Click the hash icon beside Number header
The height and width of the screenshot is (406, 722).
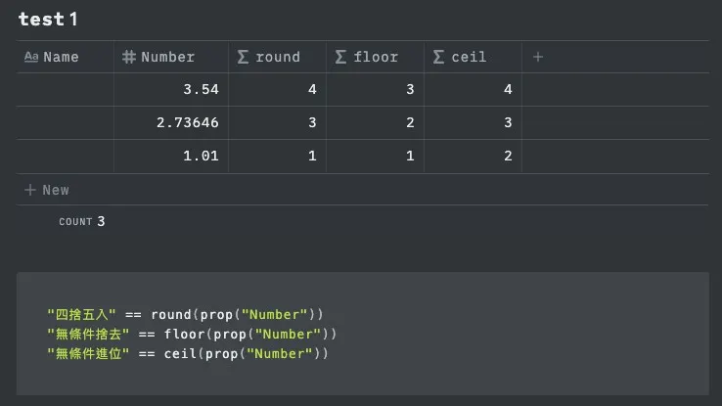coord(128,57)
